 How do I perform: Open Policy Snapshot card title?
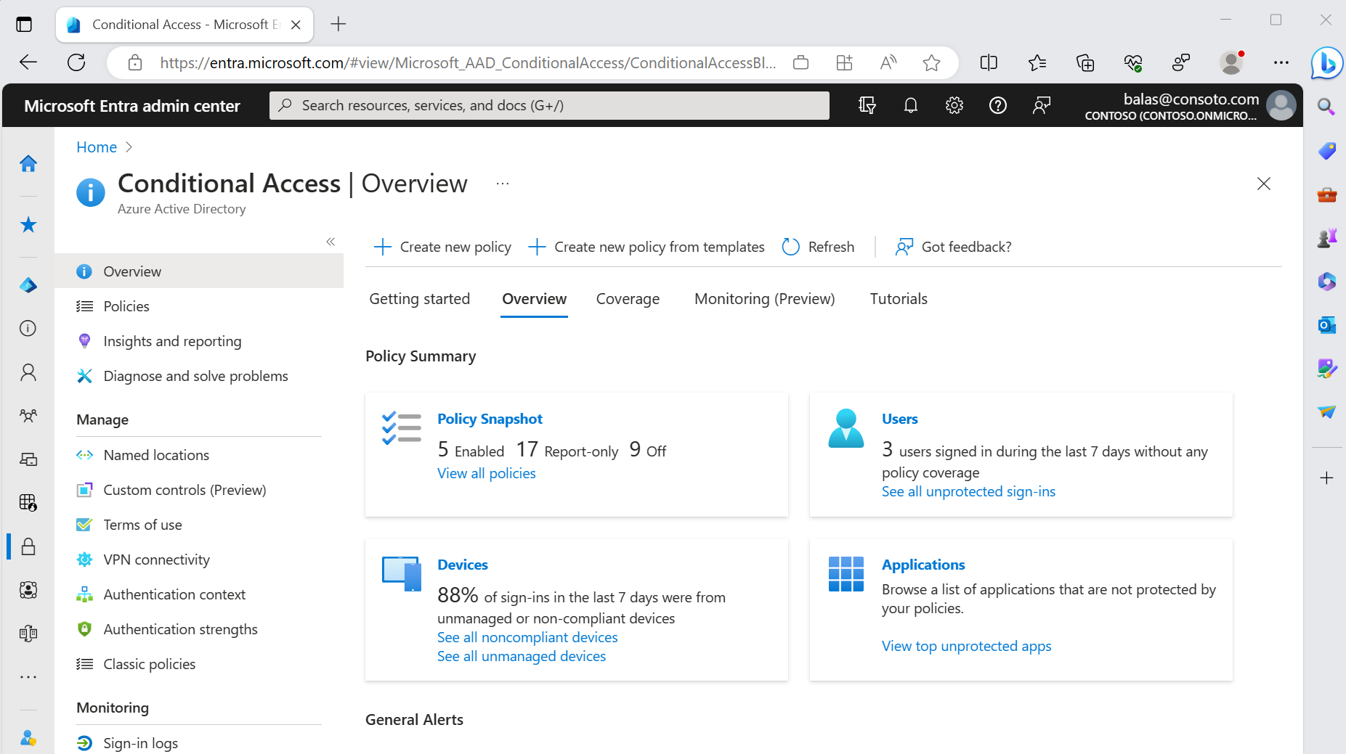click(490, 419)
